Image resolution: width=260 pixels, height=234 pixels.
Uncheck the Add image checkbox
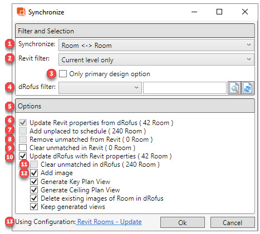coord(34,173)
